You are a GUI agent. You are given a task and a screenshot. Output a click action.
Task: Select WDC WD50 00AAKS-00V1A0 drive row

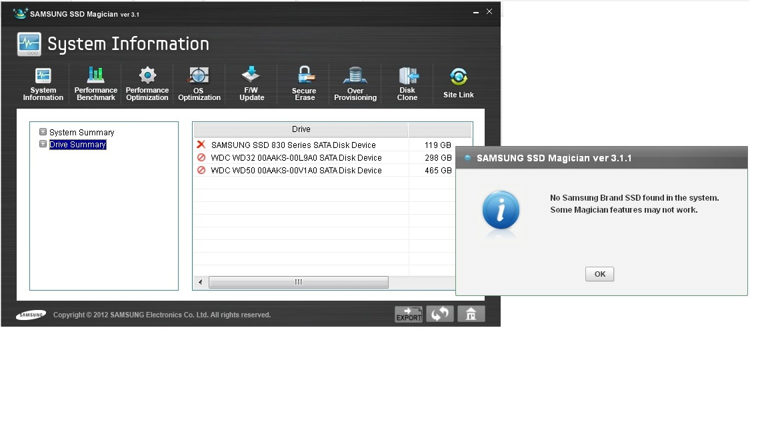pos(296,171)
